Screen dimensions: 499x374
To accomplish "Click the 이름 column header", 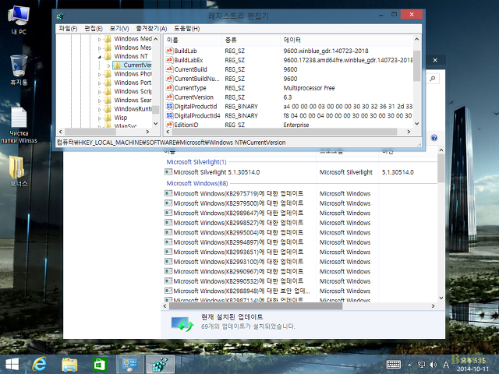I will 193,40.
